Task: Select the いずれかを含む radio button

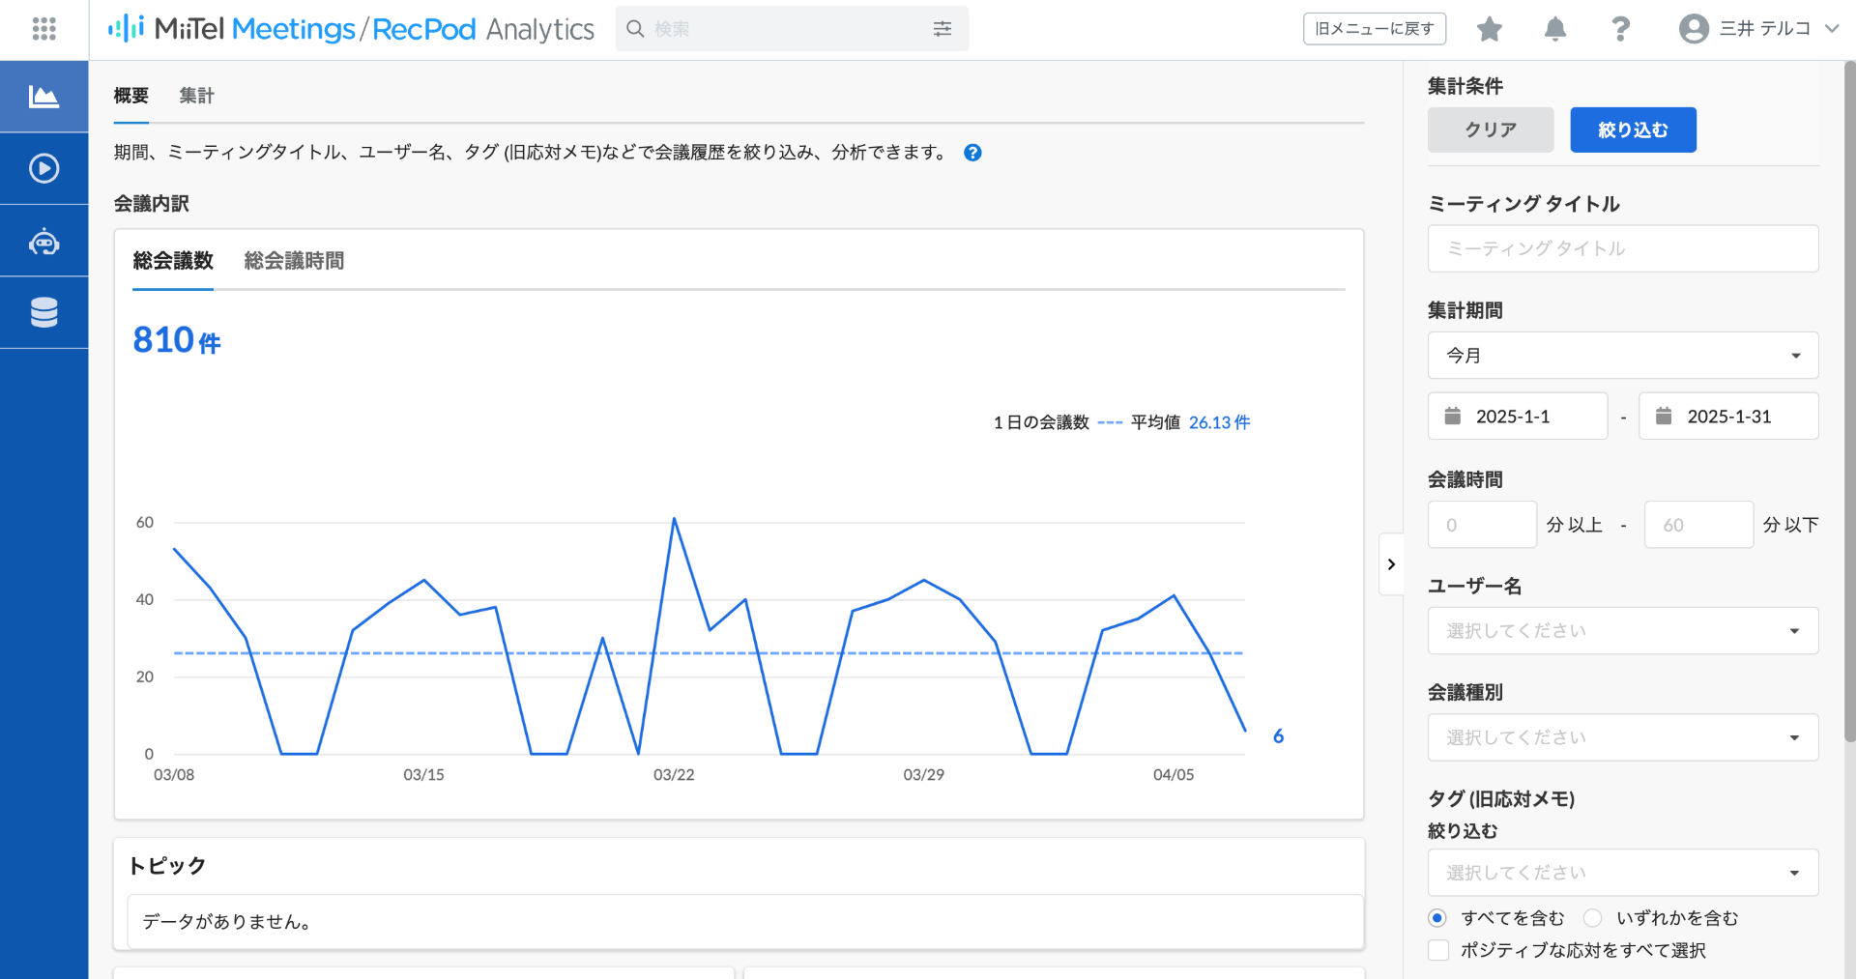Action: coord(1593,918)
